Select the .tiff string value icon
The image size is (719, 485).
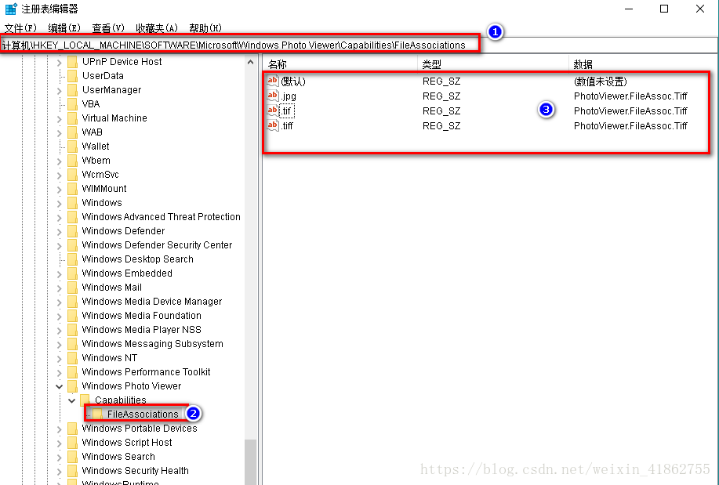click(273, 125)
